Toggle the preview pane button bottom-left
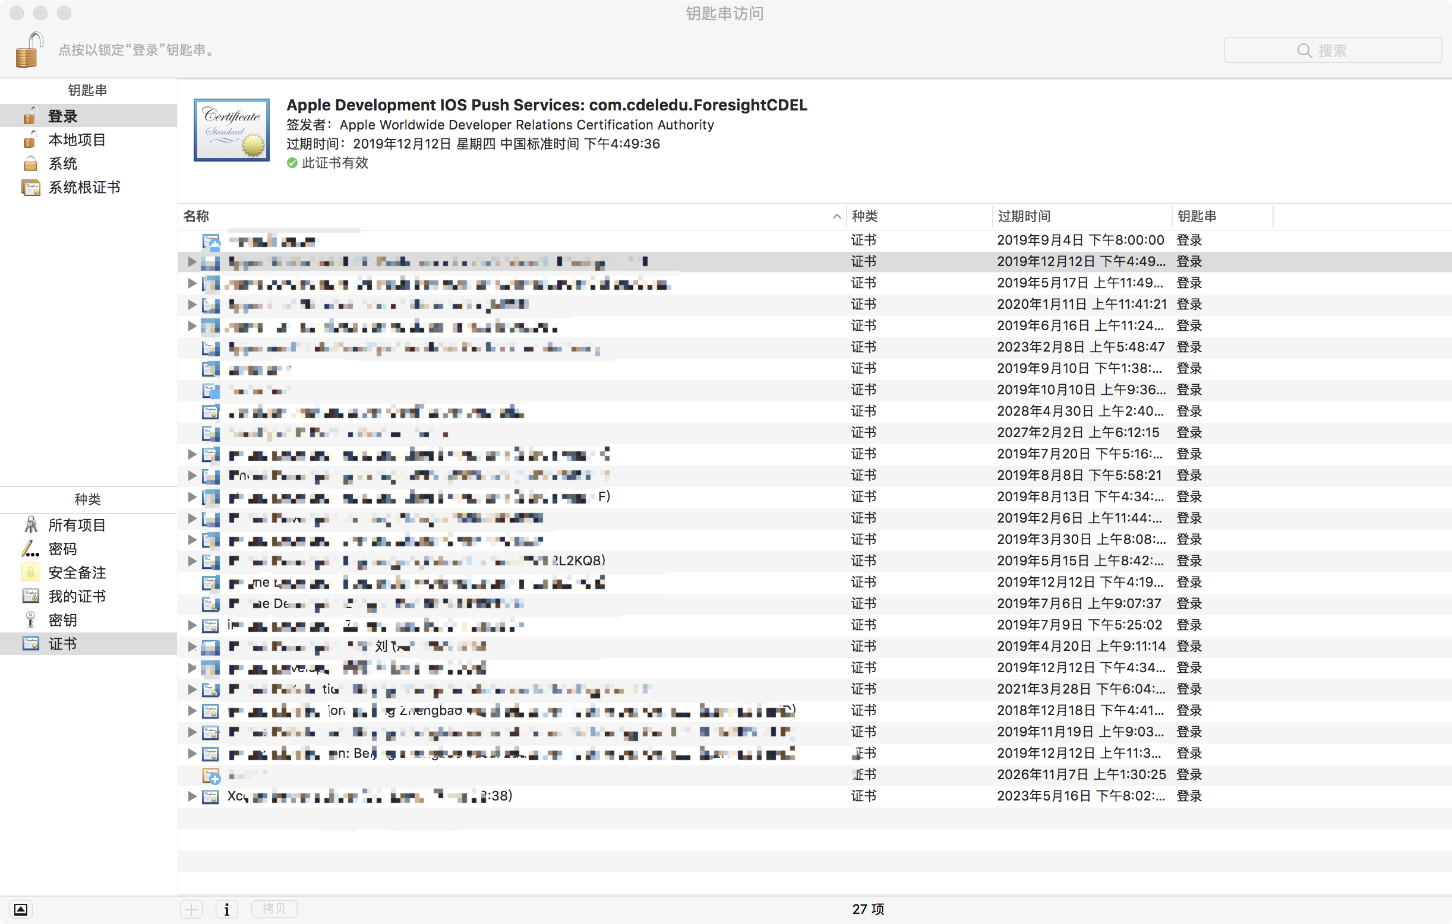The height and width of the screenshot is (924, 1452). pyautogui.click(x=21, y=909)
